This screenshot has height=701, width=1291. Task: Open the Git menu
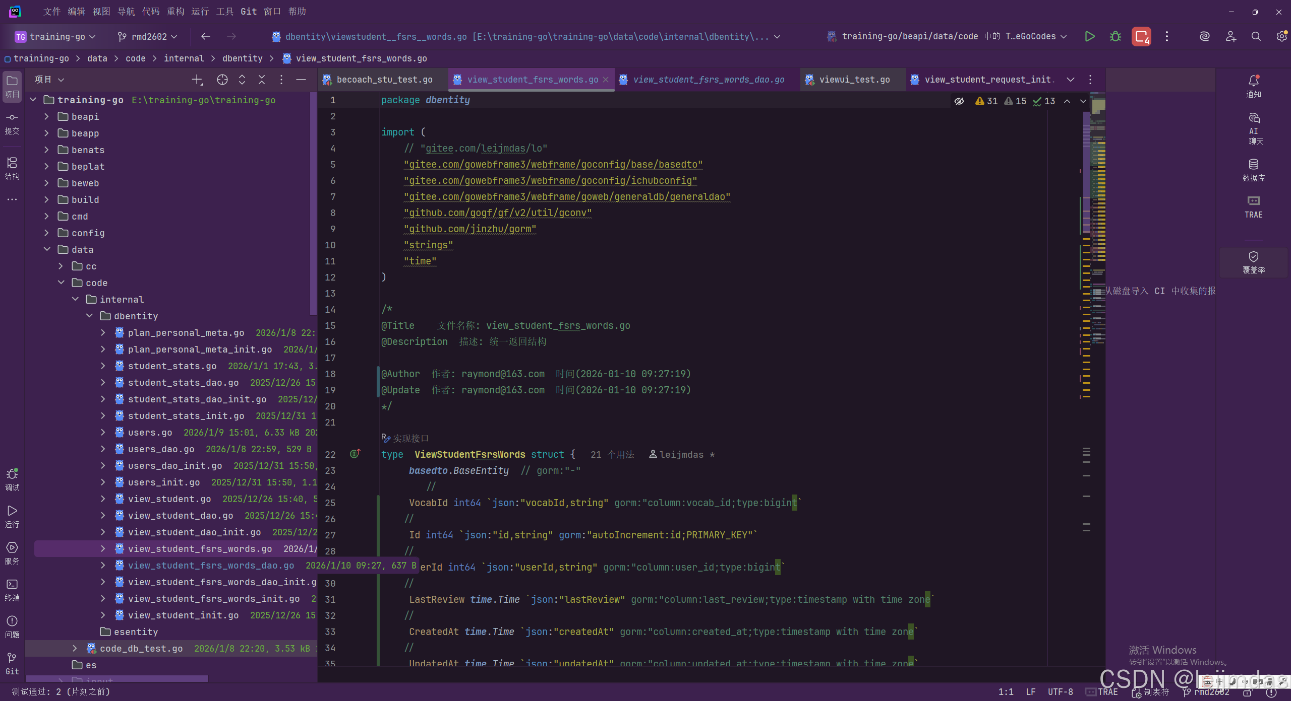[248, 11]
